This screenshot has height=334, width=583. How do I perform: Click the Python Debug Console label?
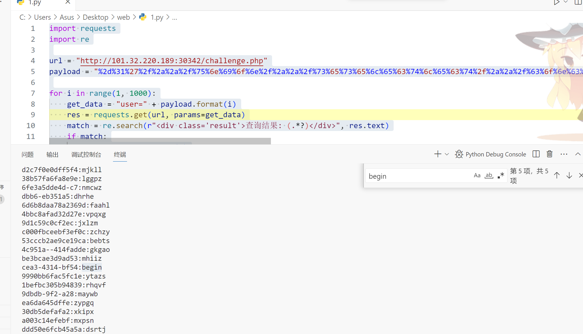point(496,154)
